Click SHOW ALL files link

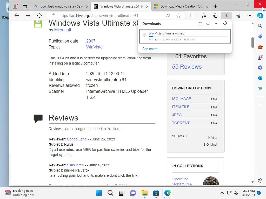tap(180, 136)
